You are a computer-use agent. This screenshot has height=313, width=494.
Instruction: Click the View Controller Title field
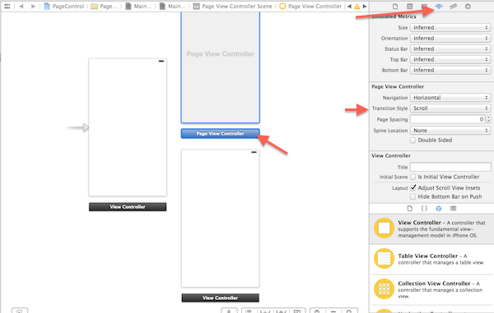[x=450, y=168]
